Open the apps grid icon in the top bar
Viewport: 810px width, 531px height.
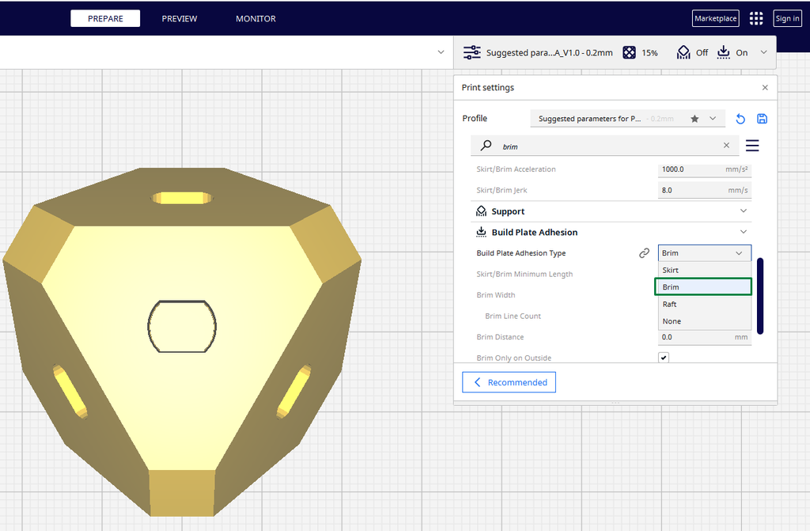tap(755, 17)
